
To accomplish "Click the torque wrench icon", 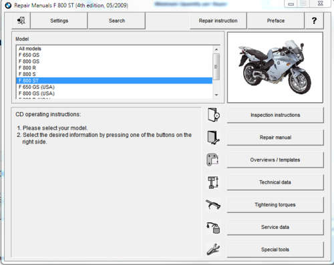I will pyautogui.click(x=213, y=204).
